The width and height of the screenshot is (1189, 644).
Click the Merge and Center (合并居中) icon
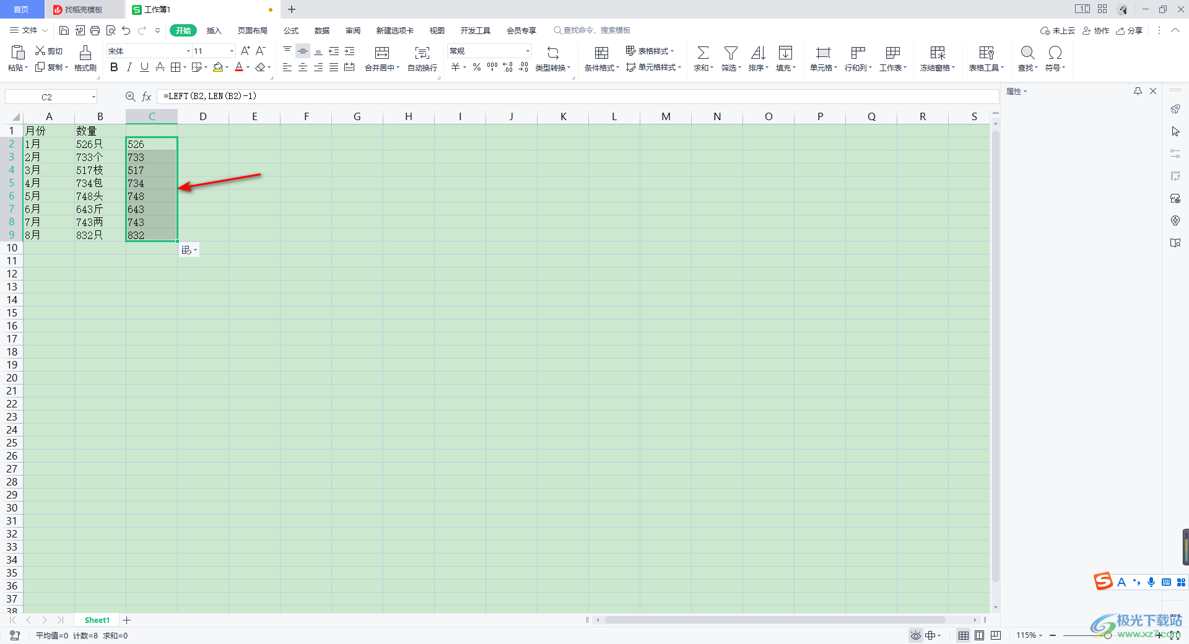point(382,53)
